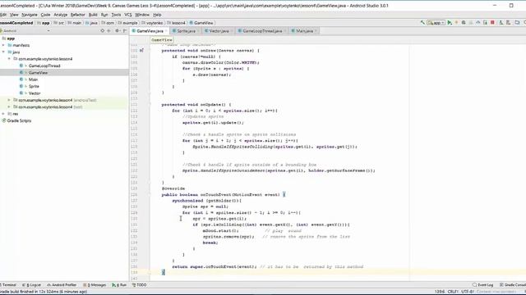Open the Navigate menu
Image resolution: width=526 pixels, height=295 pixels.
click(x=30, y=15)
